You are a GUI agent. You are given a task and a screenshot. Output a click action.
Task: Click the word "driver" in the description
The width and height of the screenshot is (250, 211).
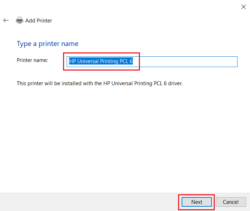point(174,83)
